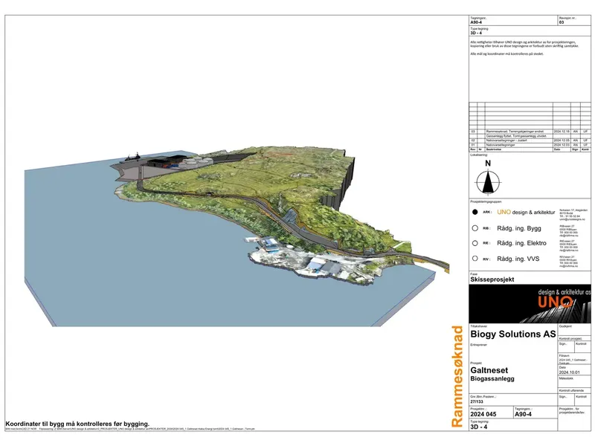Viewport: 595px width, 446px height.
Task: Click the north arrow compass symbol
Action: pos(488,182)
